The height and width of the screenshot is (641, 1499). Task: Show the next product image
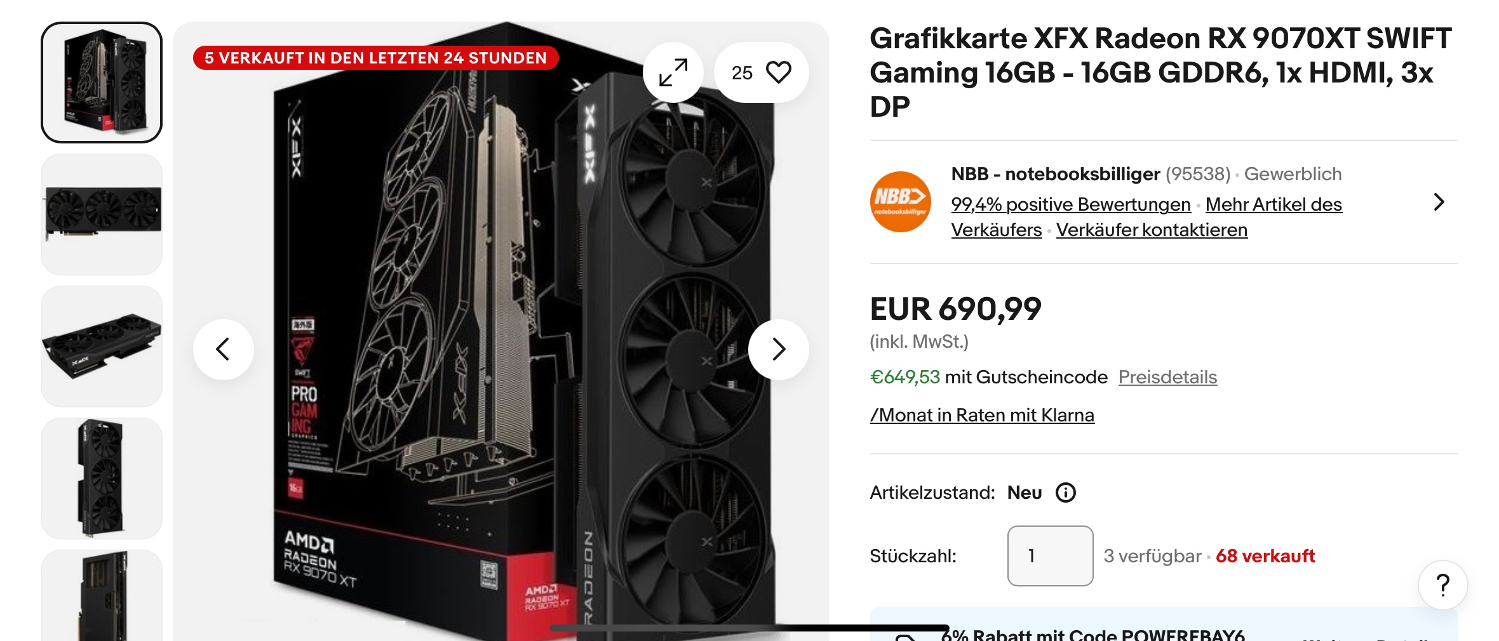[x=778, y=349]
